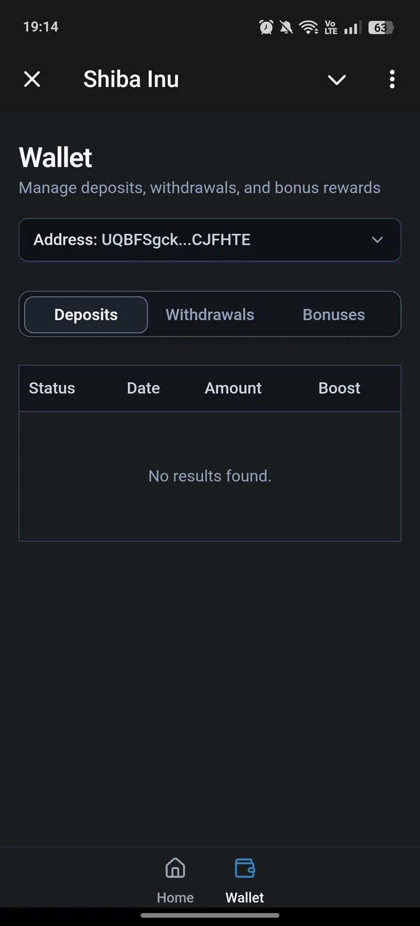The image size is (420, 926).
Task: Click the Boost column header
Action: click(339, 389)
